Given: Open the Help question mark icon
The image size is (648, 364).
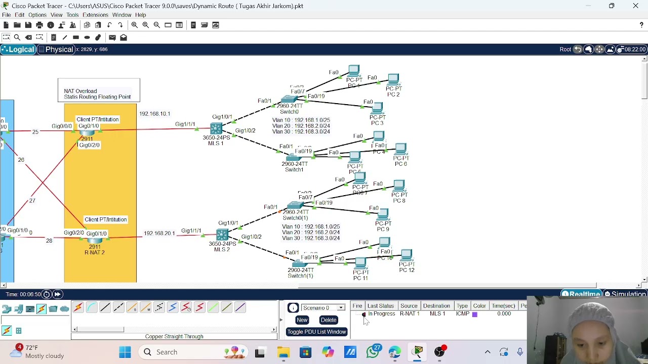Looking at the screenshot, I should pos(641,25).
